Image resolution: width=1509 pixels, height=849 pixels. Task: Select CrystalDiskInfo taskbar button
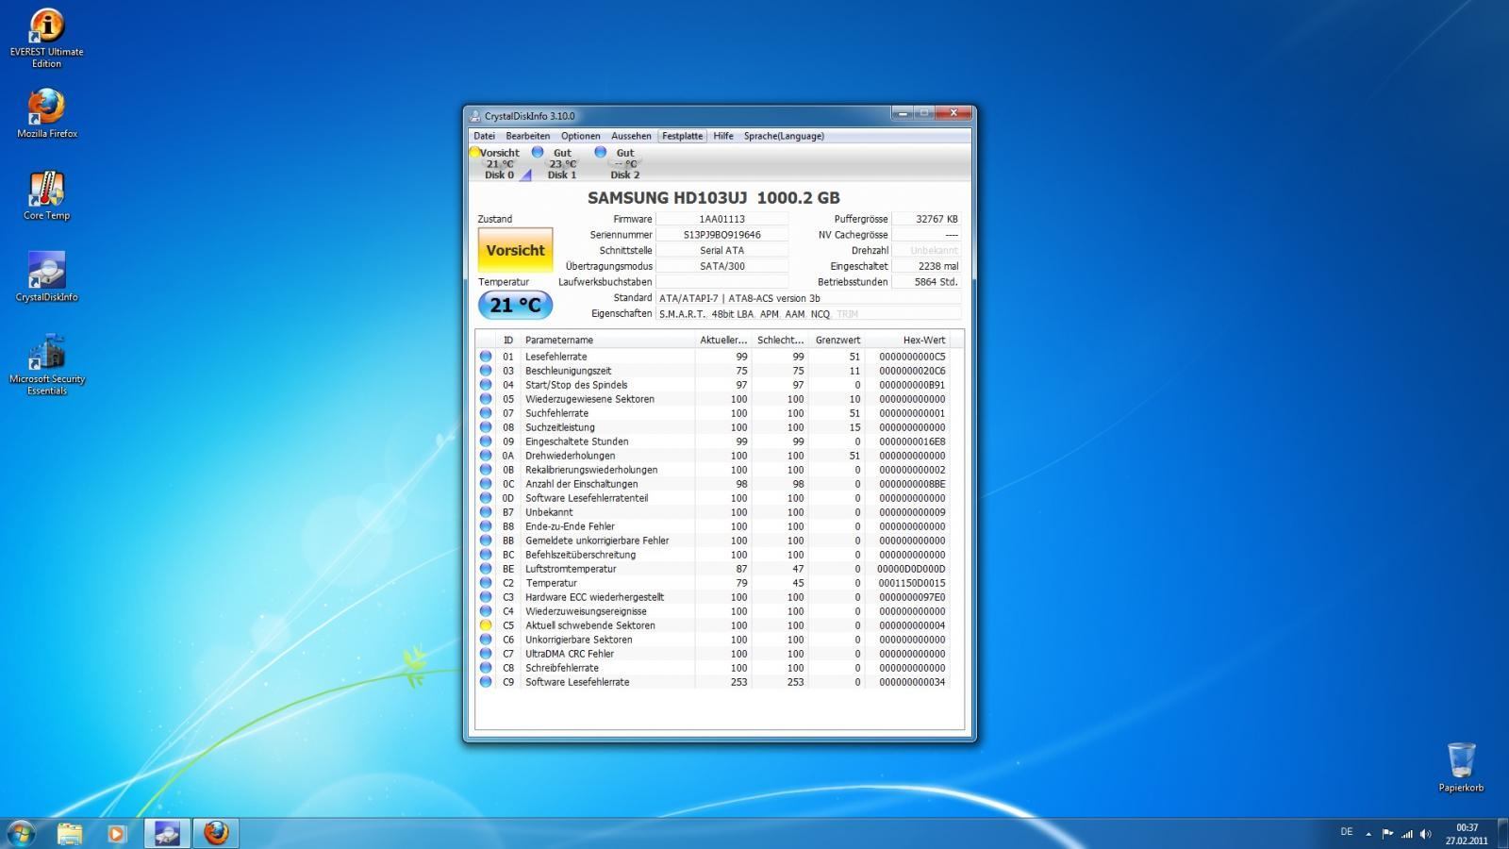coord(166,833)
